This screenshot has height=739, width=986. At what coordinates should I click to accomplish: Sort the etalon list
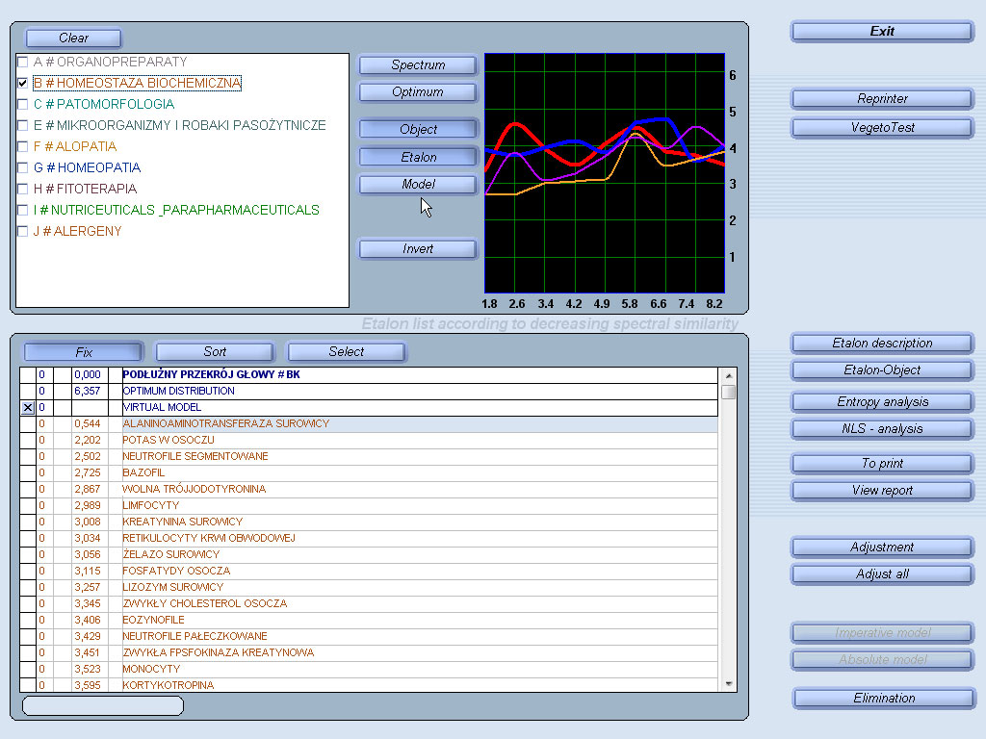point(215,352)
